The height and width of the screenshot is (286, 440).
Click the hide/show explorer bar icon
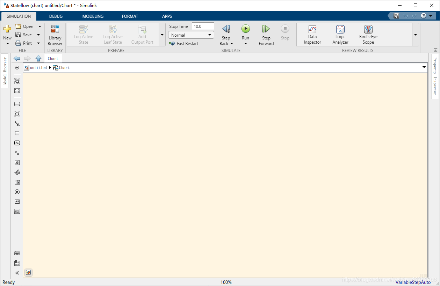click(x=17, y=68)
